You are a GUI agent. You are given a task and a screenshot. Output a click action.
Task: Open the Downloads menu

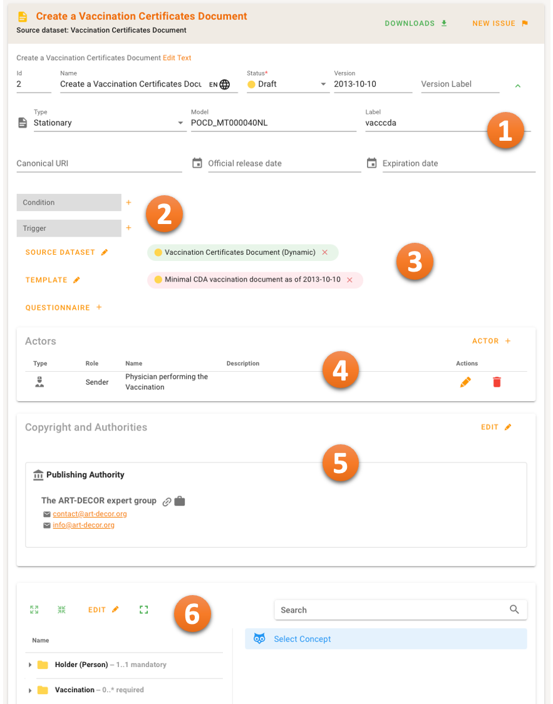coord(416,24)
